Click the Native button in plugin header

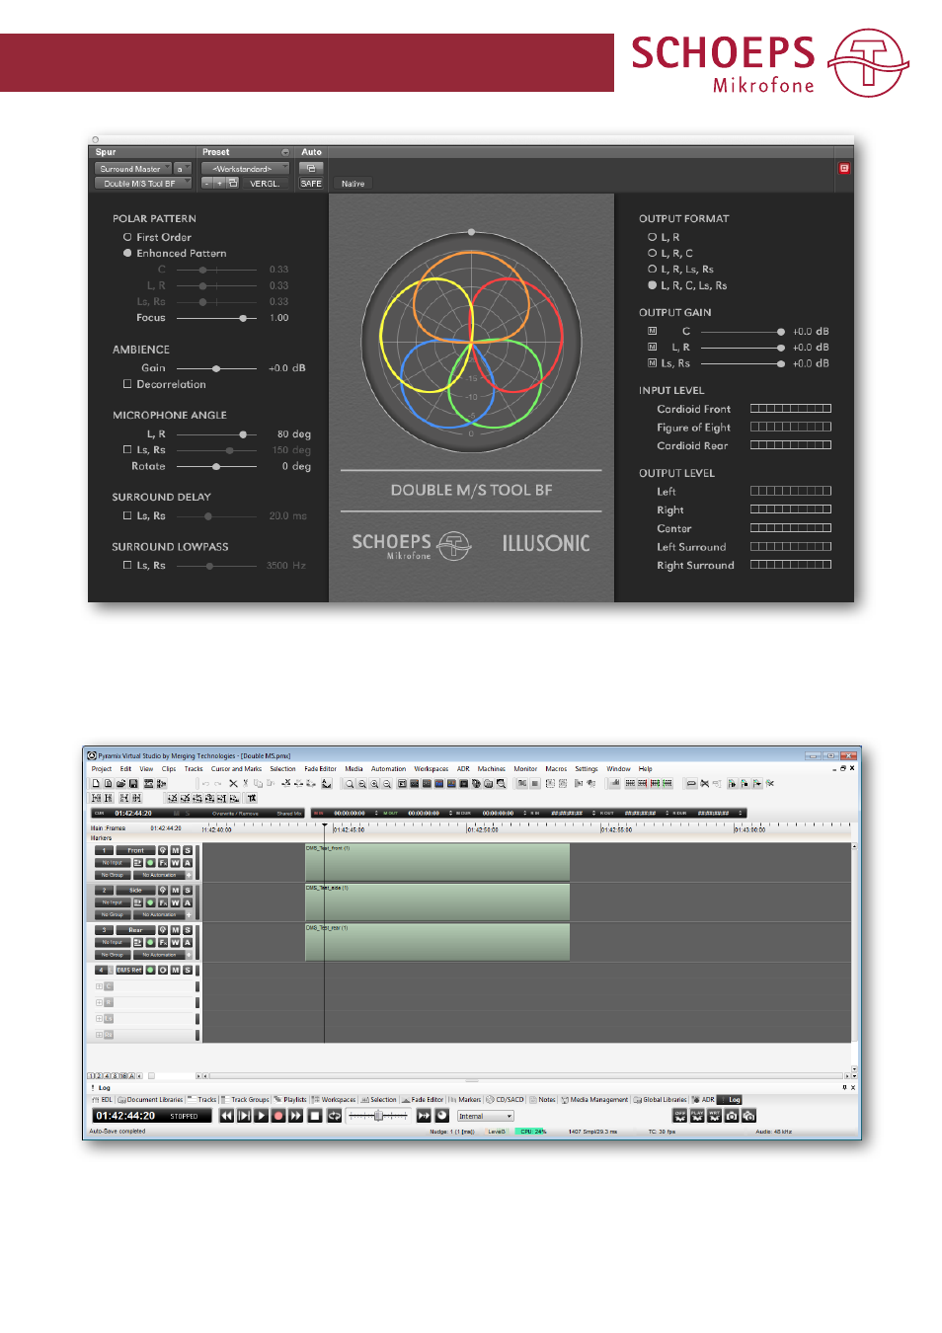click(353, 183)
